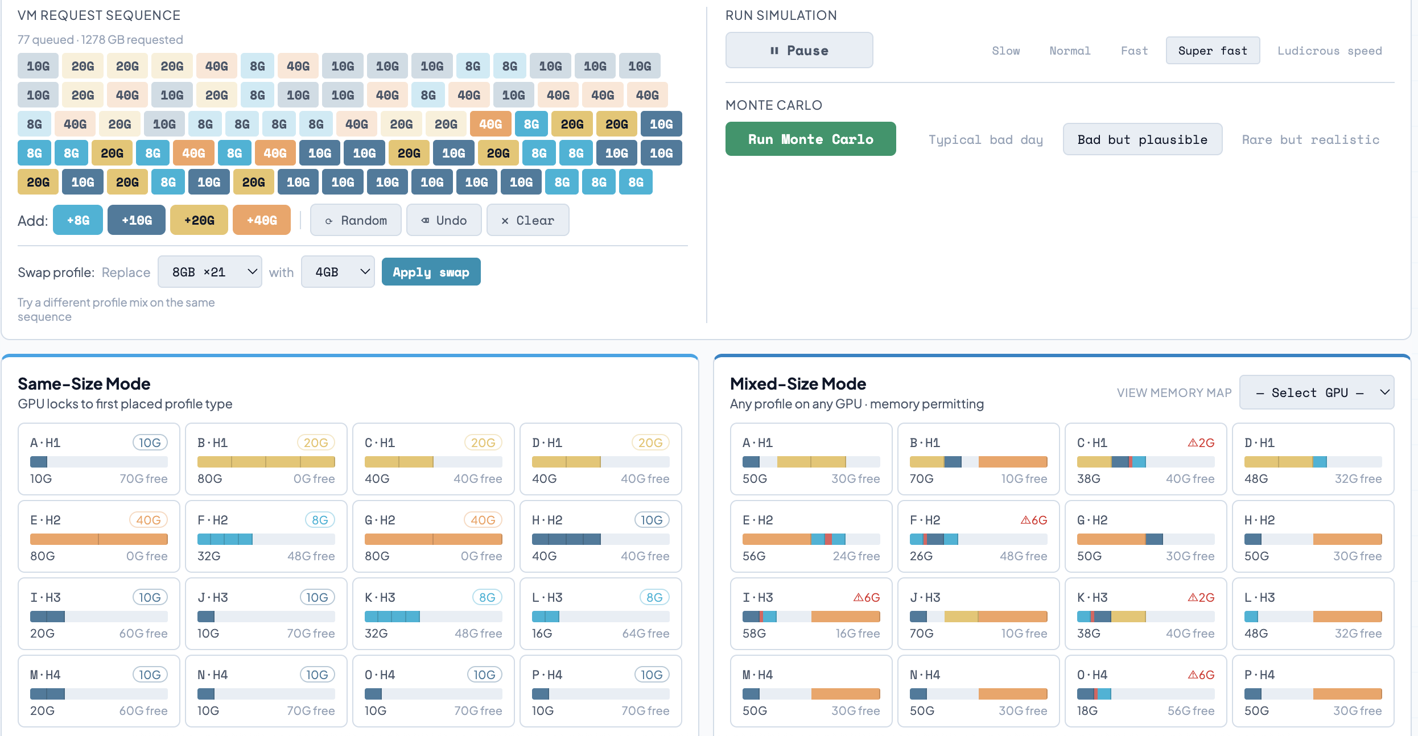Add a 20G VM request
1418x736 pixels.
tap(199, 221)
